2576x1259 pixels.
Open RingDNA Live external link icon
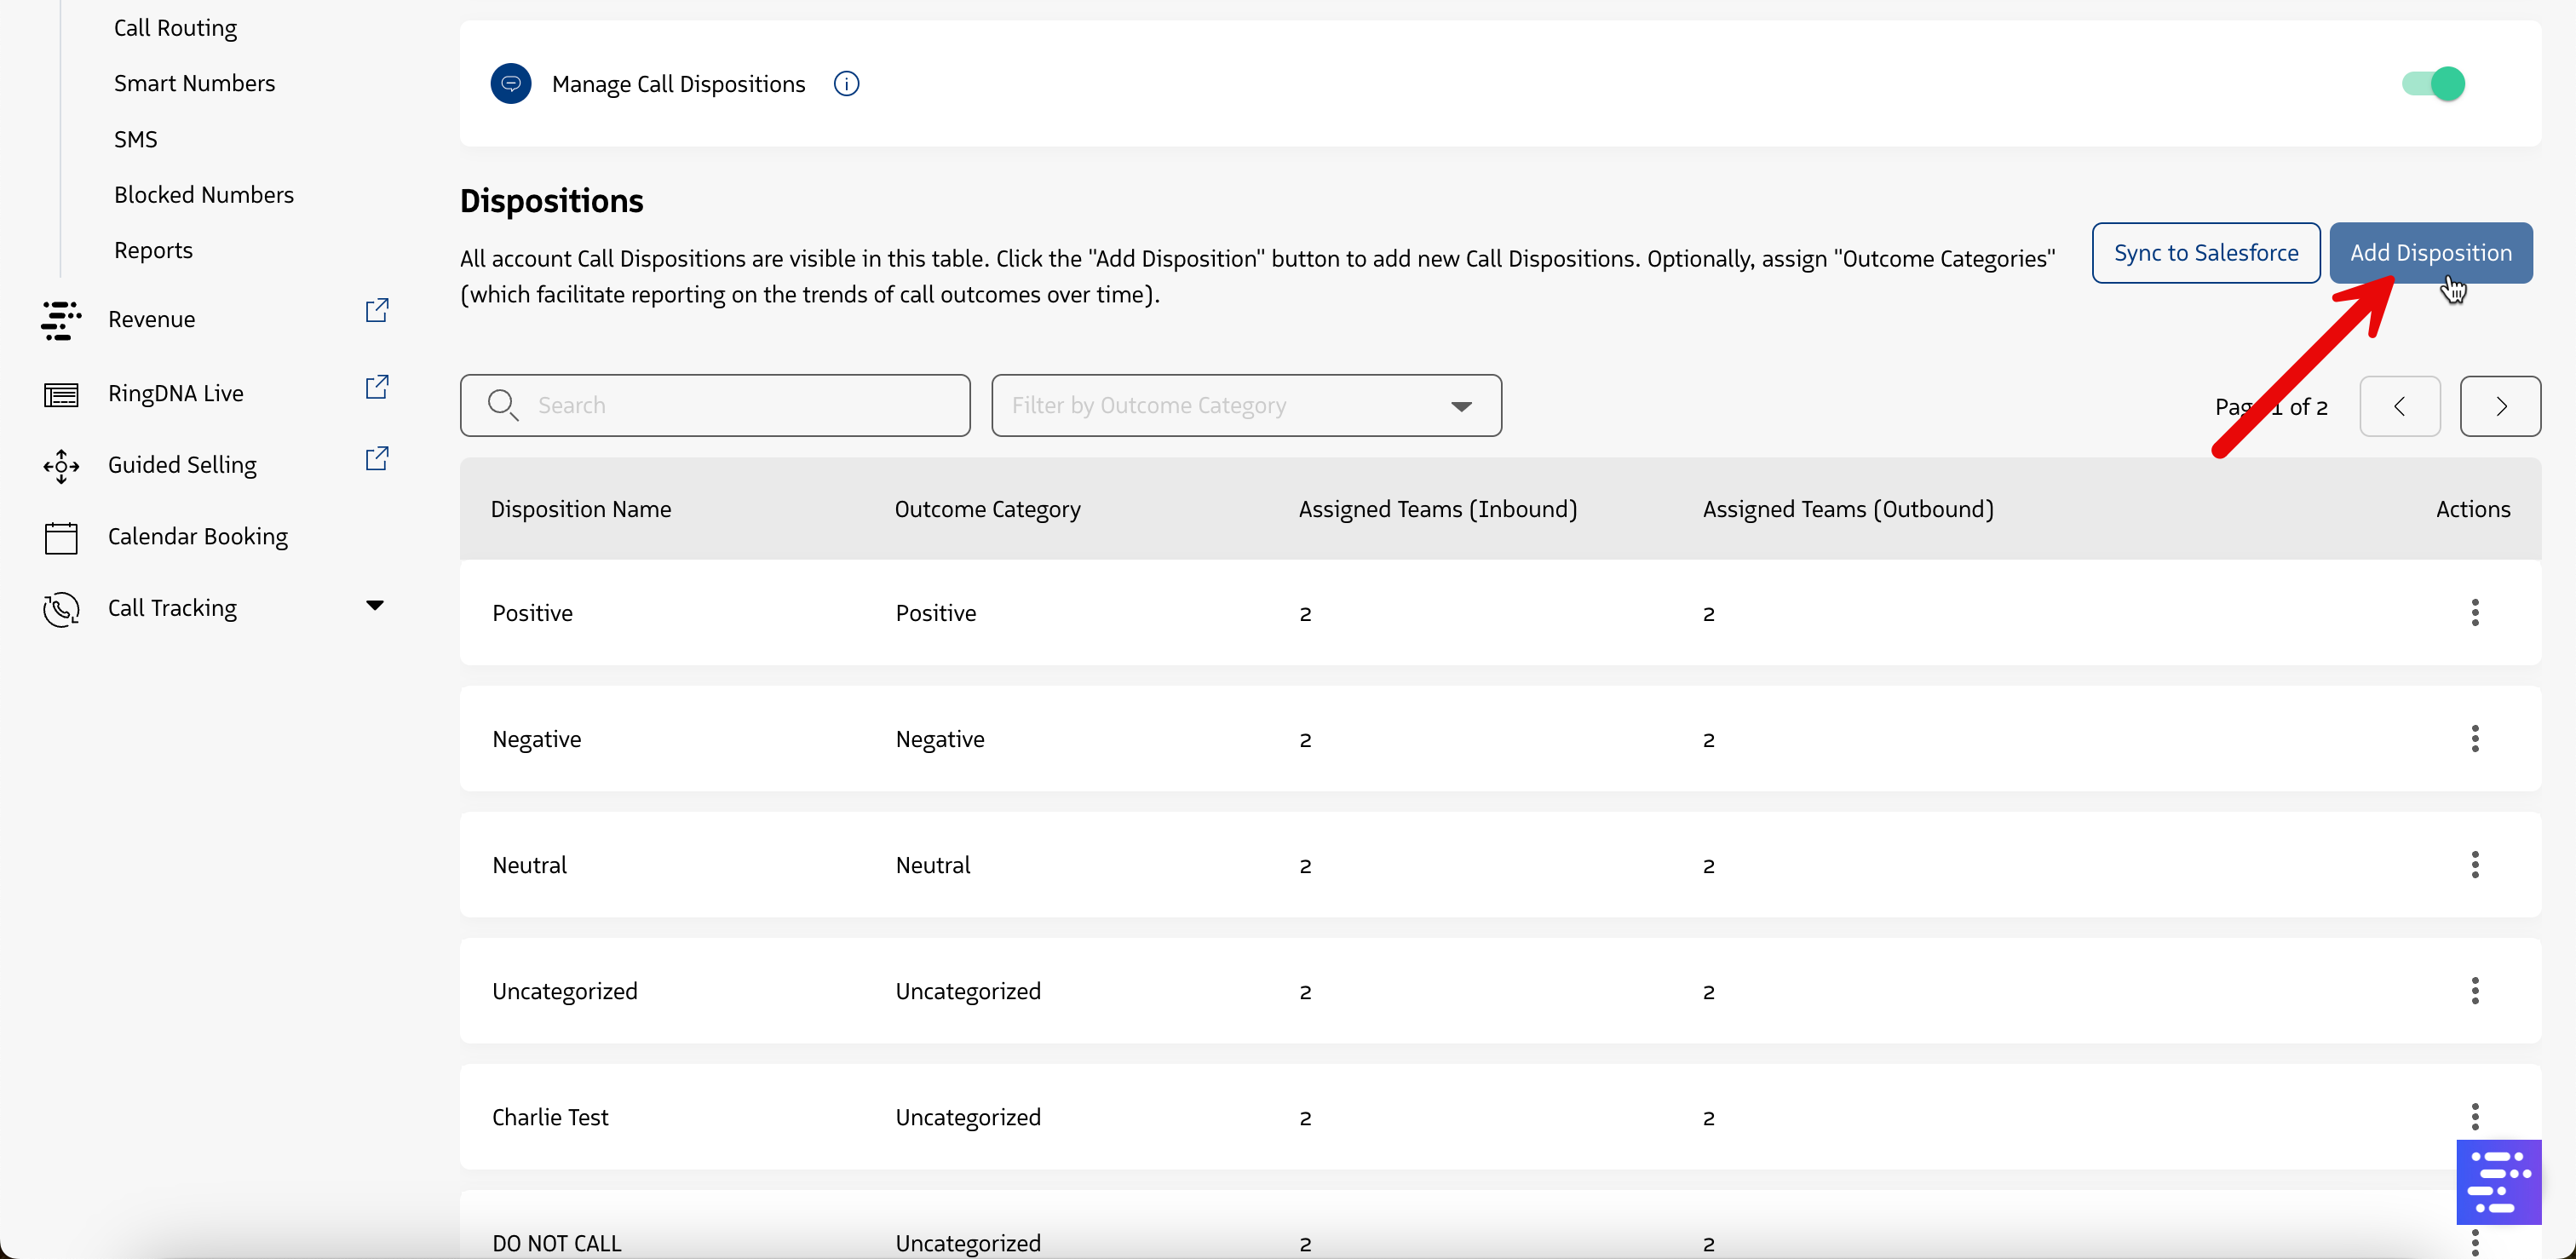[376, 387]
